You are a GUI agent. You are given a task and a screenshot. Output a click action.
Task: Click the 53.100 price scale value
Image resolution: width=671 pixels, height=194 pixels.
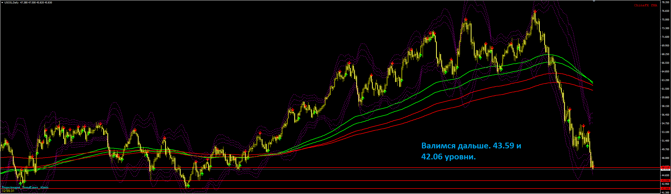[x=665, y=132]
